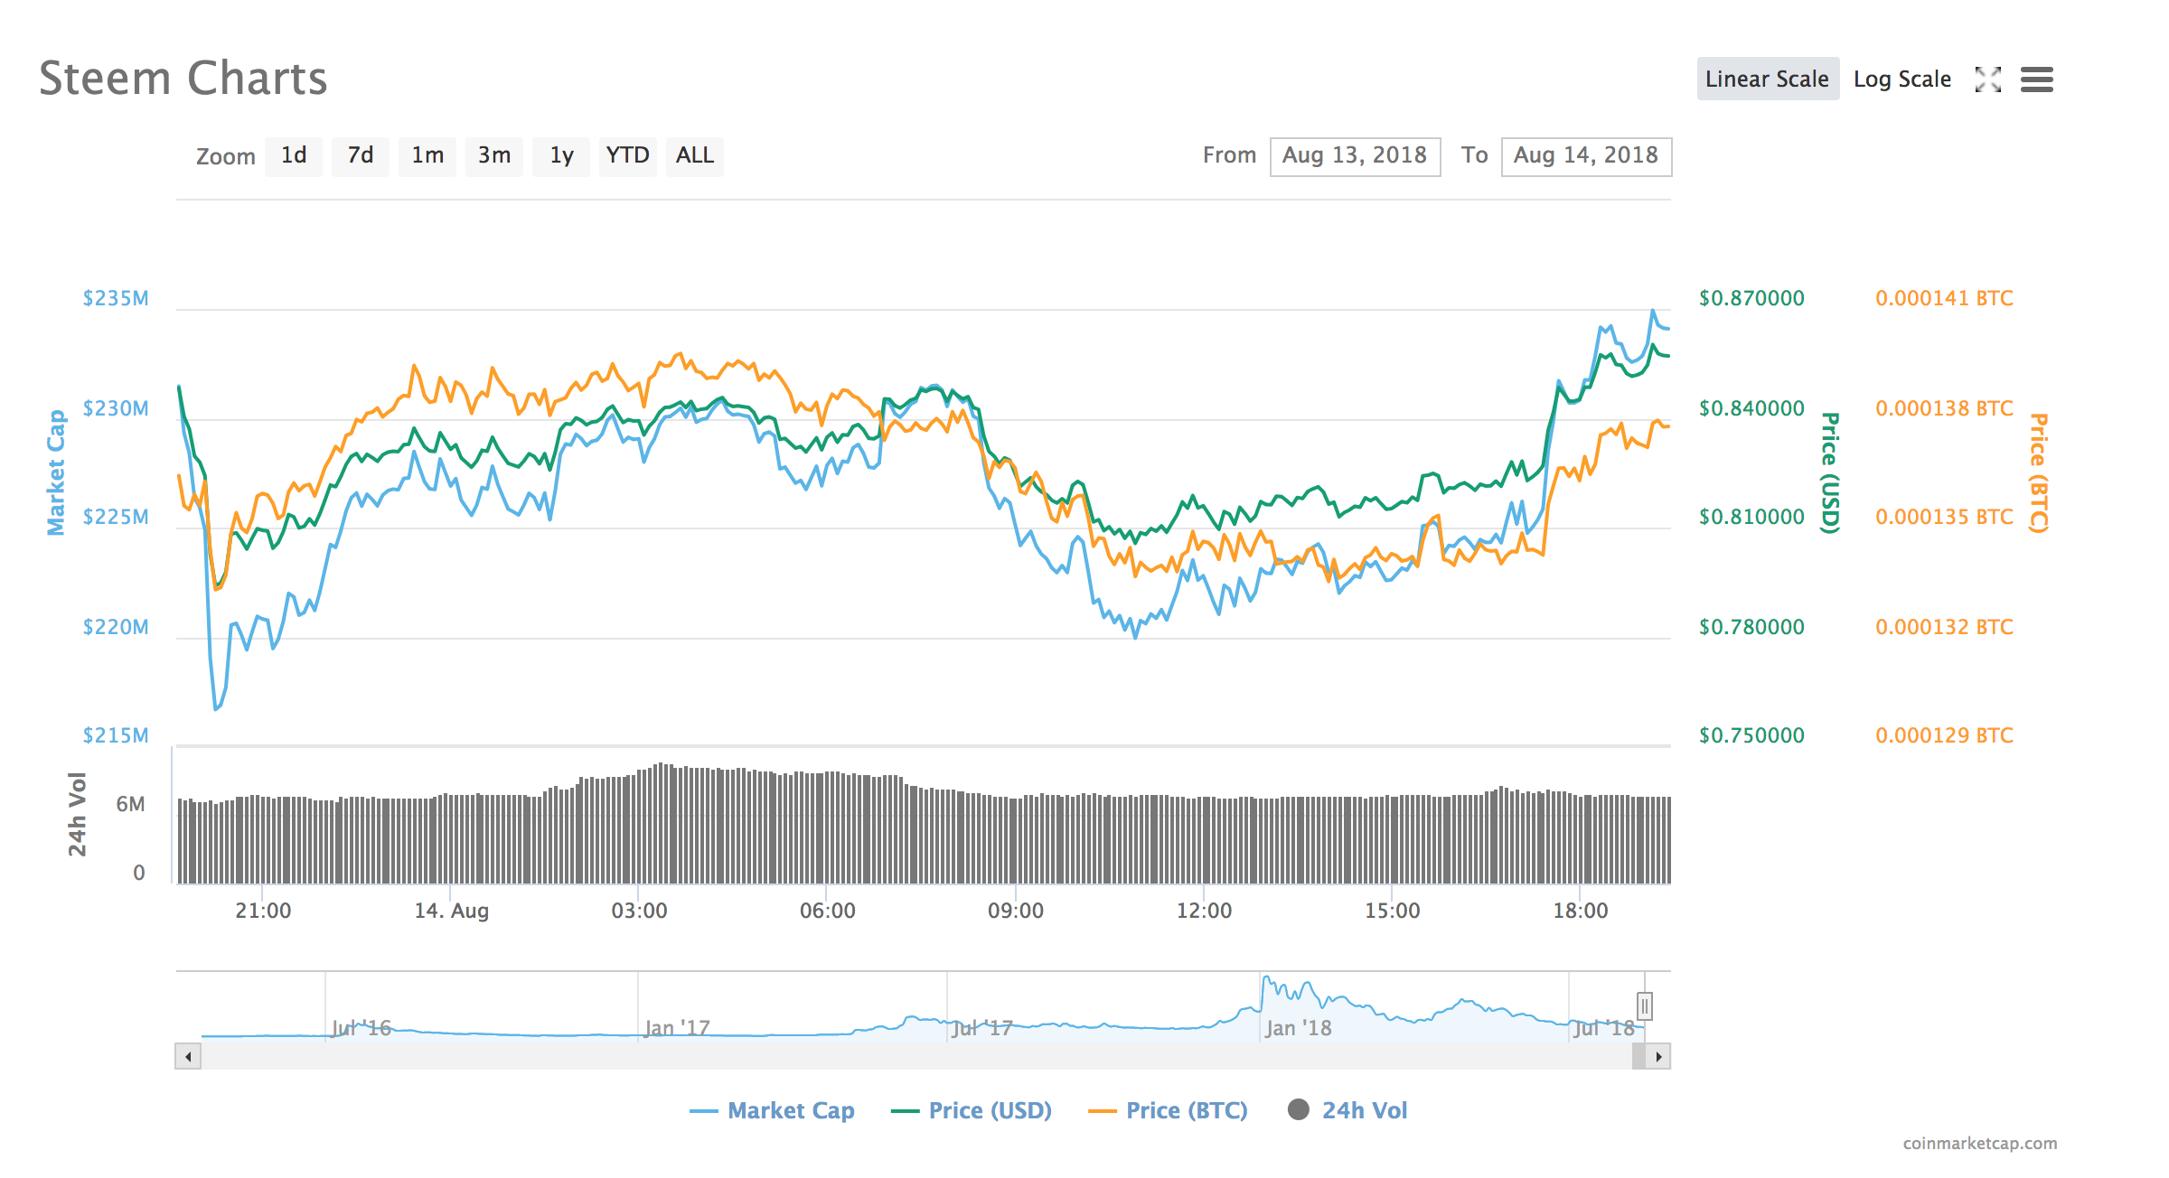Edit the To date field
2169x1178 pixels.
1586,155
